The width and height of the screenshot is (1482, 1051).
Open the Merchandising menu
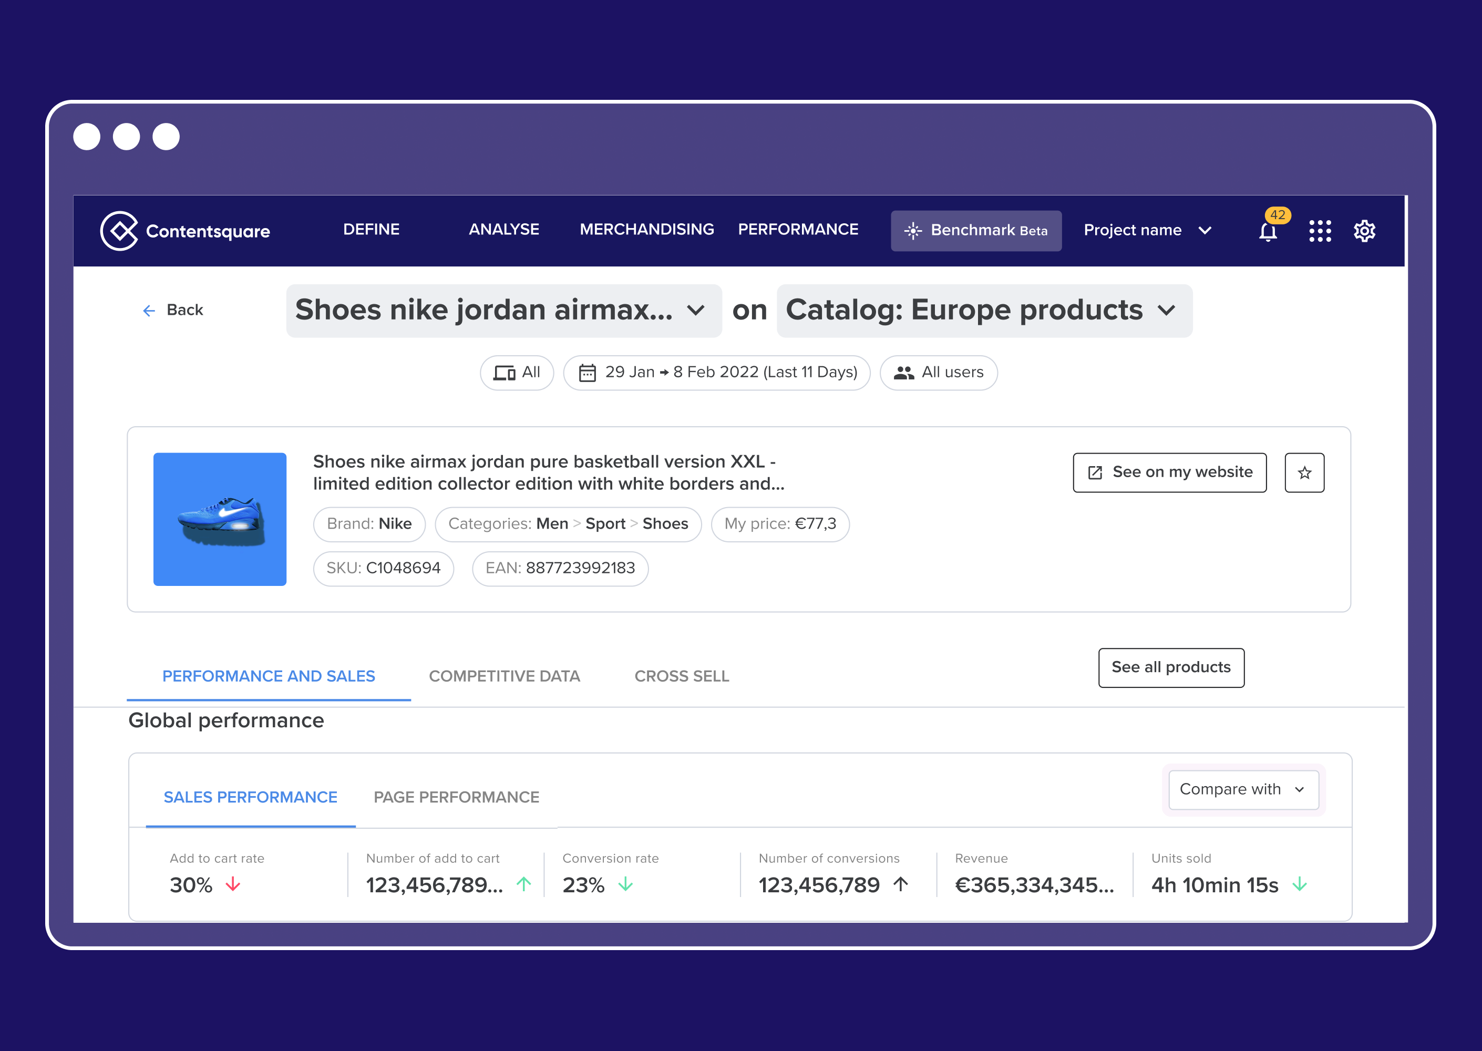pos(646,230)
